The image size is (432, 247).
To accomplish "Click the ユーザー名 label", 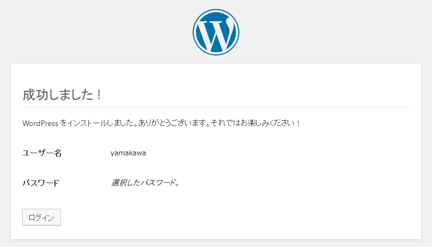I will 42,153.
